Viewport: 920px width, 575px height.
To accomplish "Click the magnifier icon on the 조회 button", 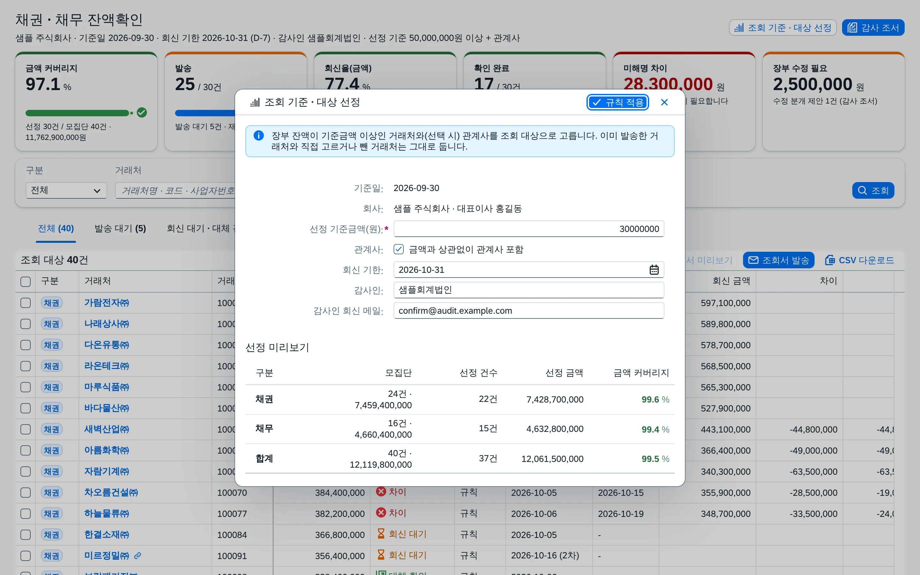I will [862, 190].
